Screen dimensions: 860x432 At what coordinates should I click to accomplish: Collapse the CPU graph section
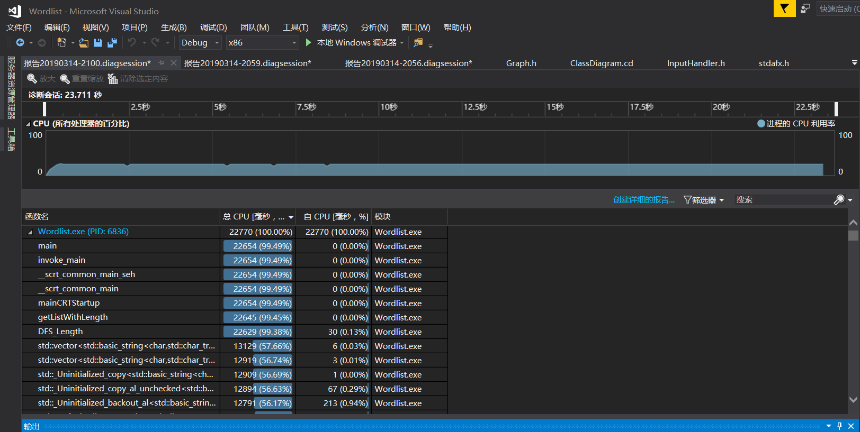(x=28, y=124)
